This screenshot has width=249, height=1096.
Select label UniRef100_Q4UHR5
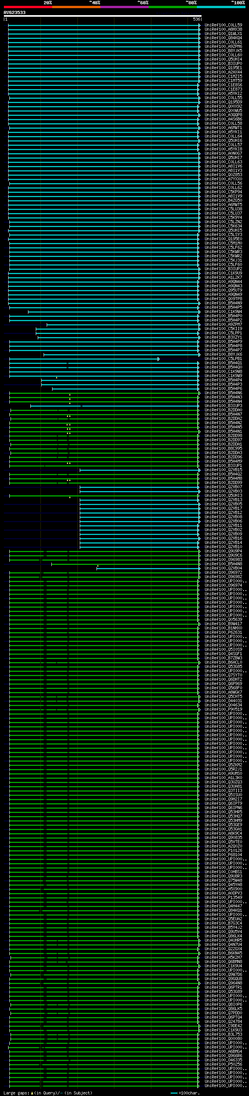pos(223,940)
